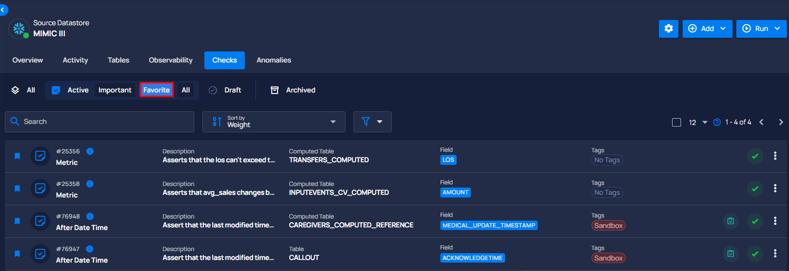Change the page size 12 dropdown
Screen dimensions: 789x271
click(x=698, y=122)
